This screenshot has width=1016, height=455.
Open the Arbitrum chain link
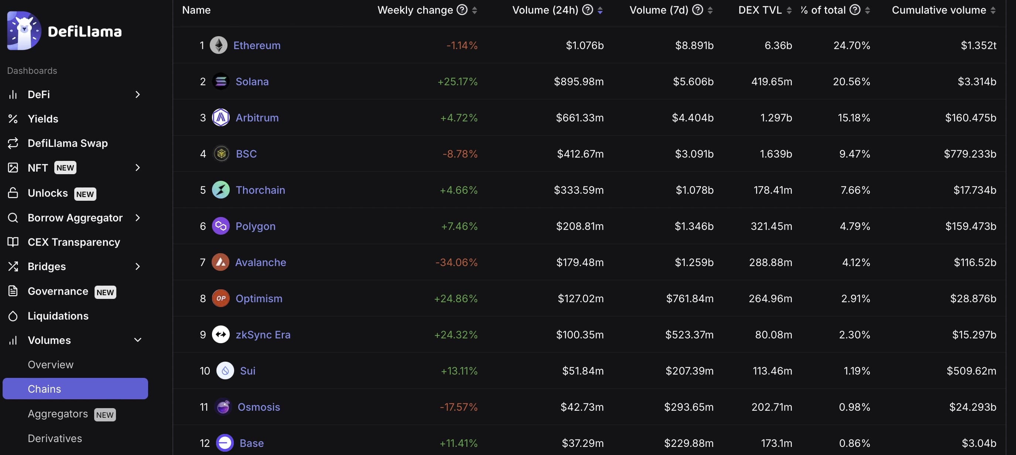[x=257, y=118]
